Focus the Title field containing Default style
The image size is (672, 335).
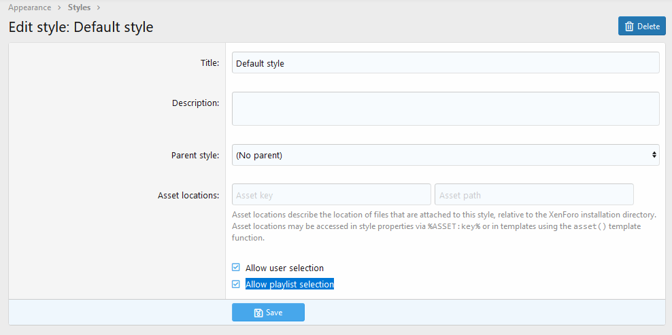(446, 63)
